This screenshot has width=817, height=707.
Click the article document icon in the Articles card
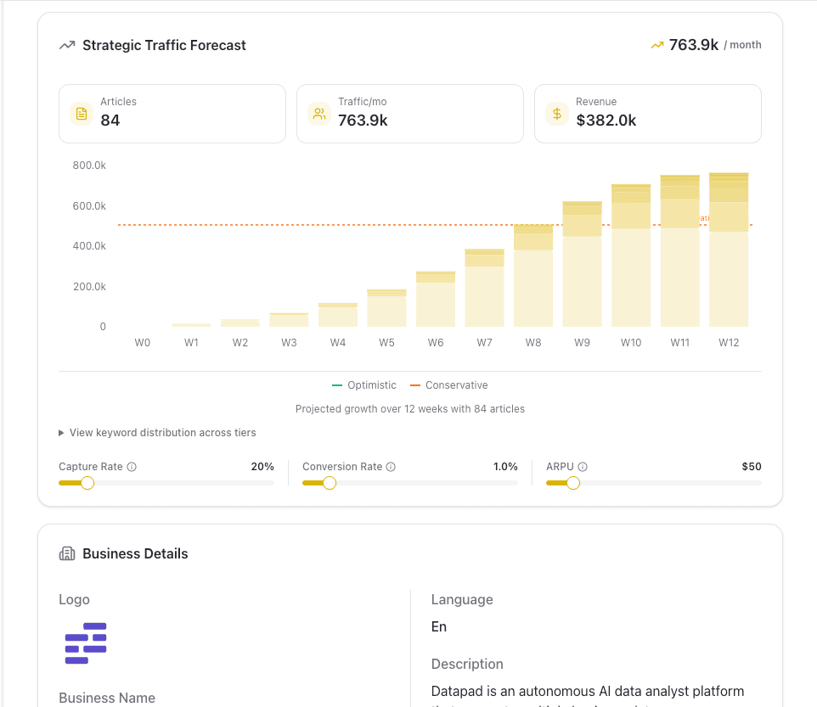[81, 113]
